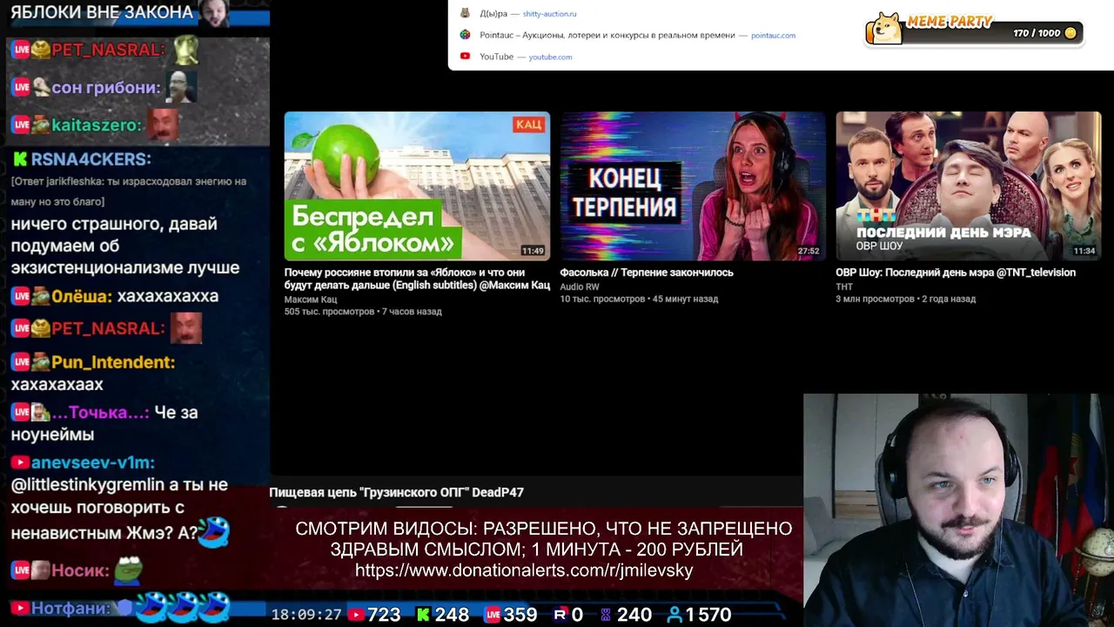Click the LIVE badge beside Олёша
Viewport: 1114px width, 627px height.
point(21,296)
